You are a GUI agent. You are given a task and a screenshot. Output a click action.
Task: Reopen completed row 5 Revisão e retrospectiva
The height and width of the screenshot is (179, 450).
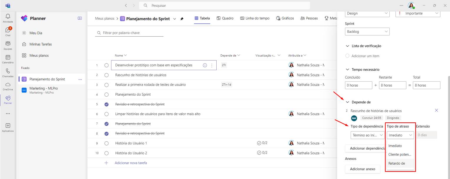[106, 104]
